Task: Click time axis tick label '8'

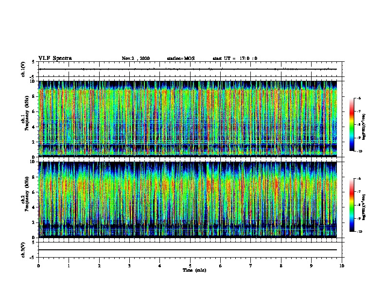Action: pyautogui.click(x=281, y=266)
